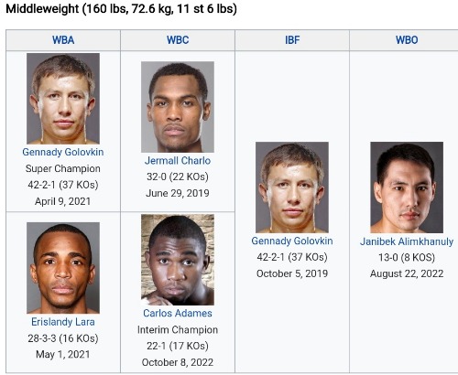Open Gennady Golovkin photo in IBF column
Viewport: 458px width, 375px height.
tap(292, 187)
